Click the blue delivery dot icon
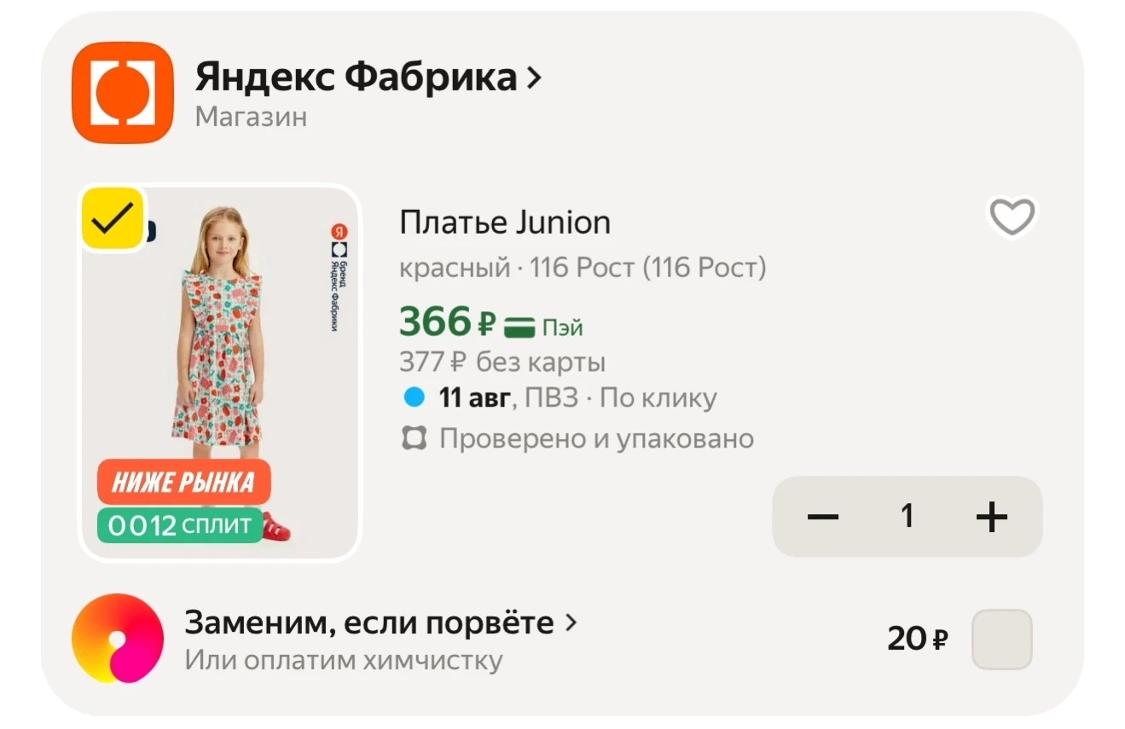This screenshot has width=1125, height=729. point(414,397)
